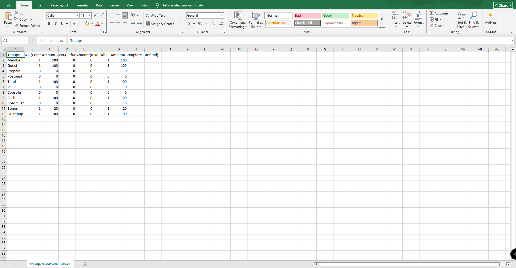
Task: Switch to the Page Layout tab
Action: pyautogui.click(x=59, y=5)
